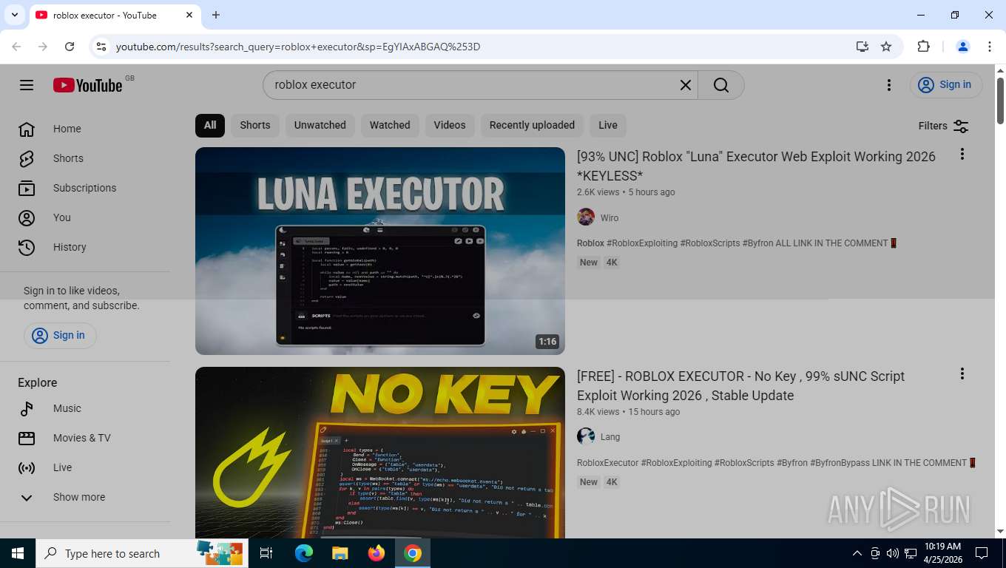Open the Lang channel name link
1006x568 pixels.
tap(610, 437)
